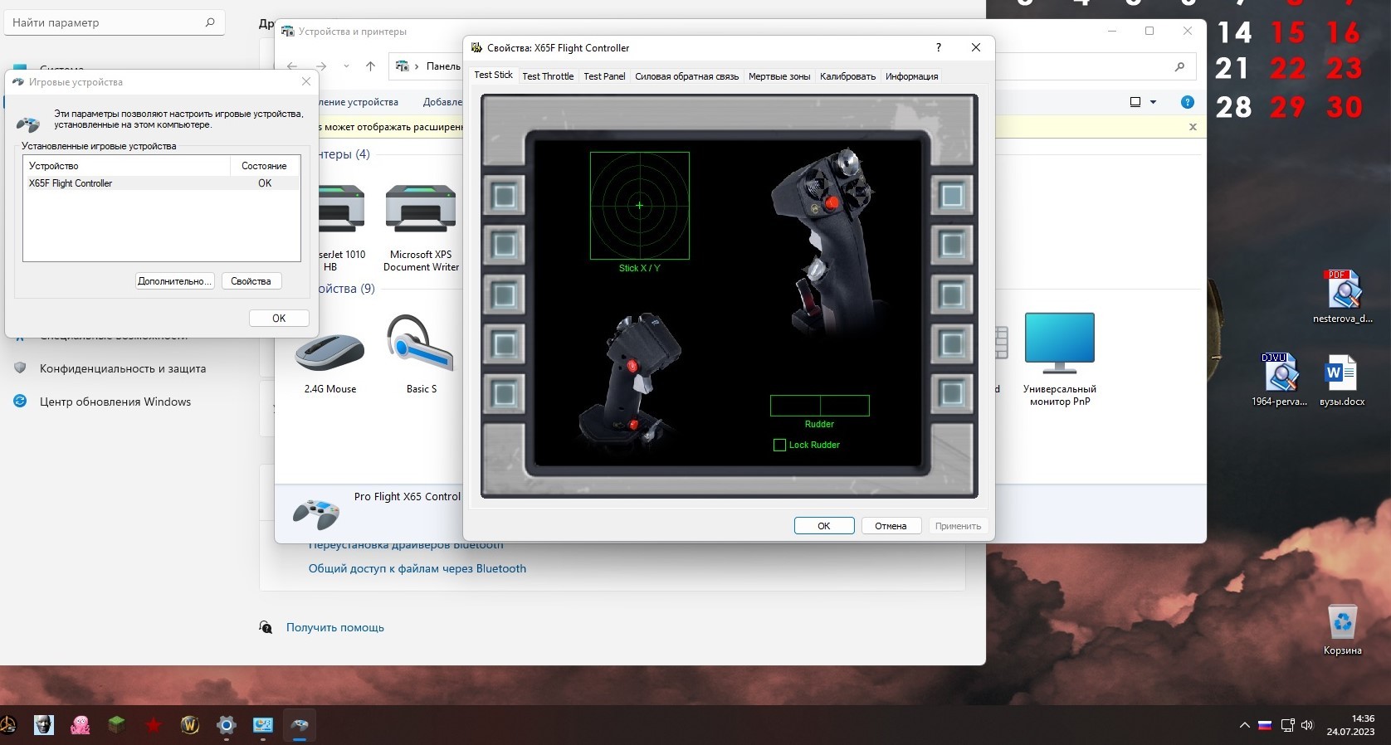Open the Мертвые зоны tab
The image size is (1391, 745).
coord(778,76)
